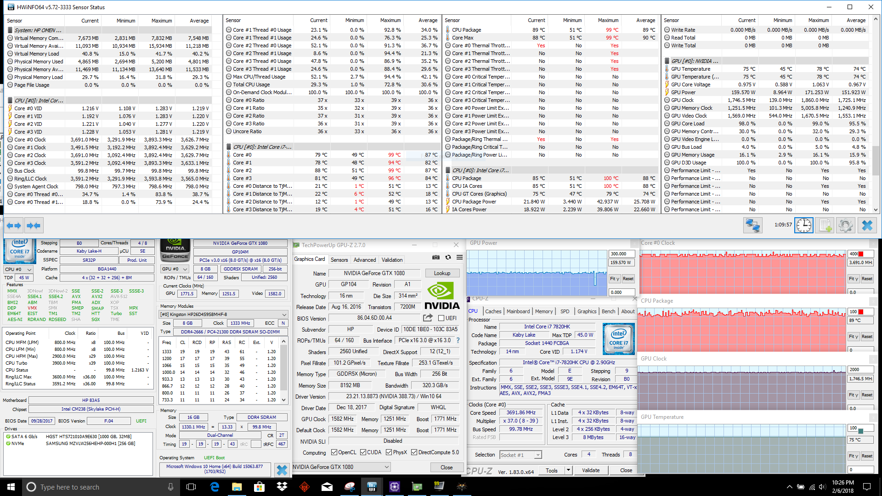Click the GPU-Z screenshot camera icon
The width and height of the screenshot is (882, 496).
(x=436, y=258)
